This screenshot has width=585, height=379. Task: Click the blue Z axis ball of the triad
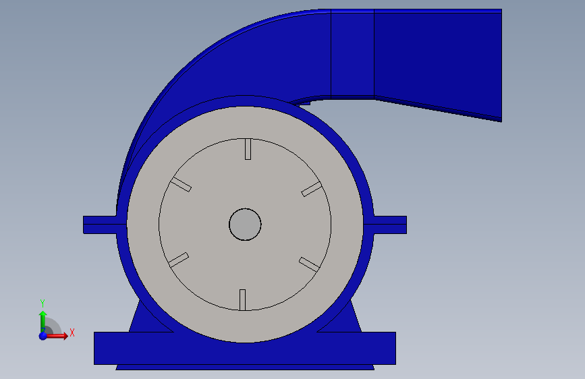pos(43,336)
